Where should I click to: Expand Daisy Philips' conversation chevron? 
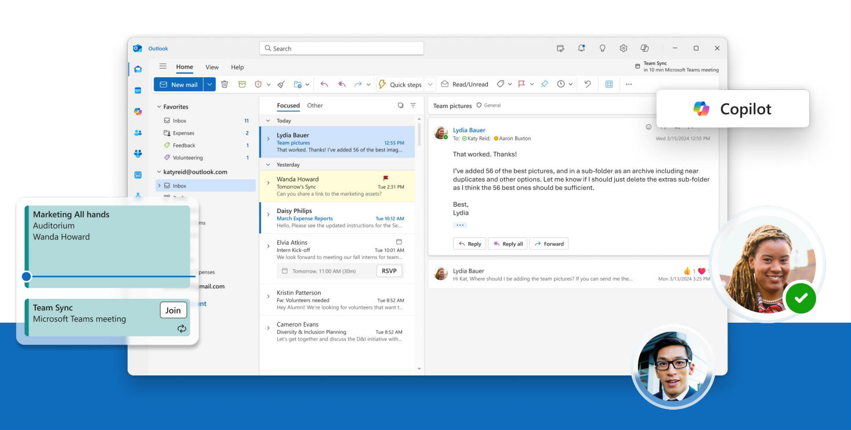click(x=268, y=215)
